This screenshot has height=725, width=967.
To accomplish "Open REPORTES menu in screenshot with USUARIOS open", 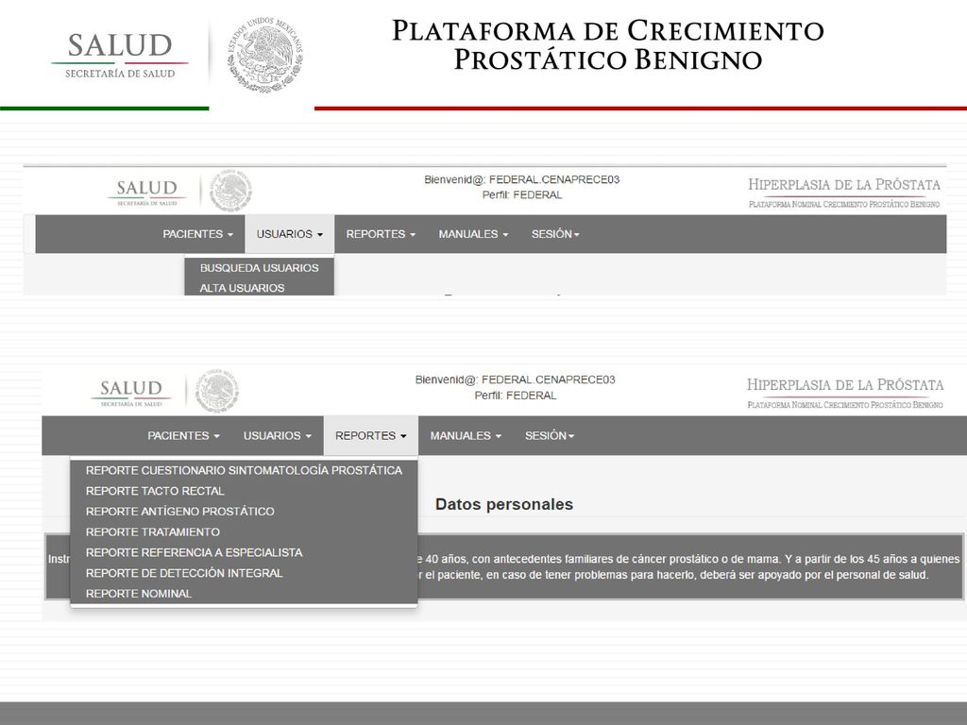I will [x=381, y=234].
